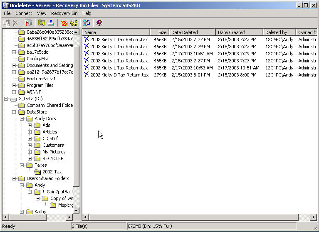
Task: Expand the Articles folder node
Action: point(30,132)
